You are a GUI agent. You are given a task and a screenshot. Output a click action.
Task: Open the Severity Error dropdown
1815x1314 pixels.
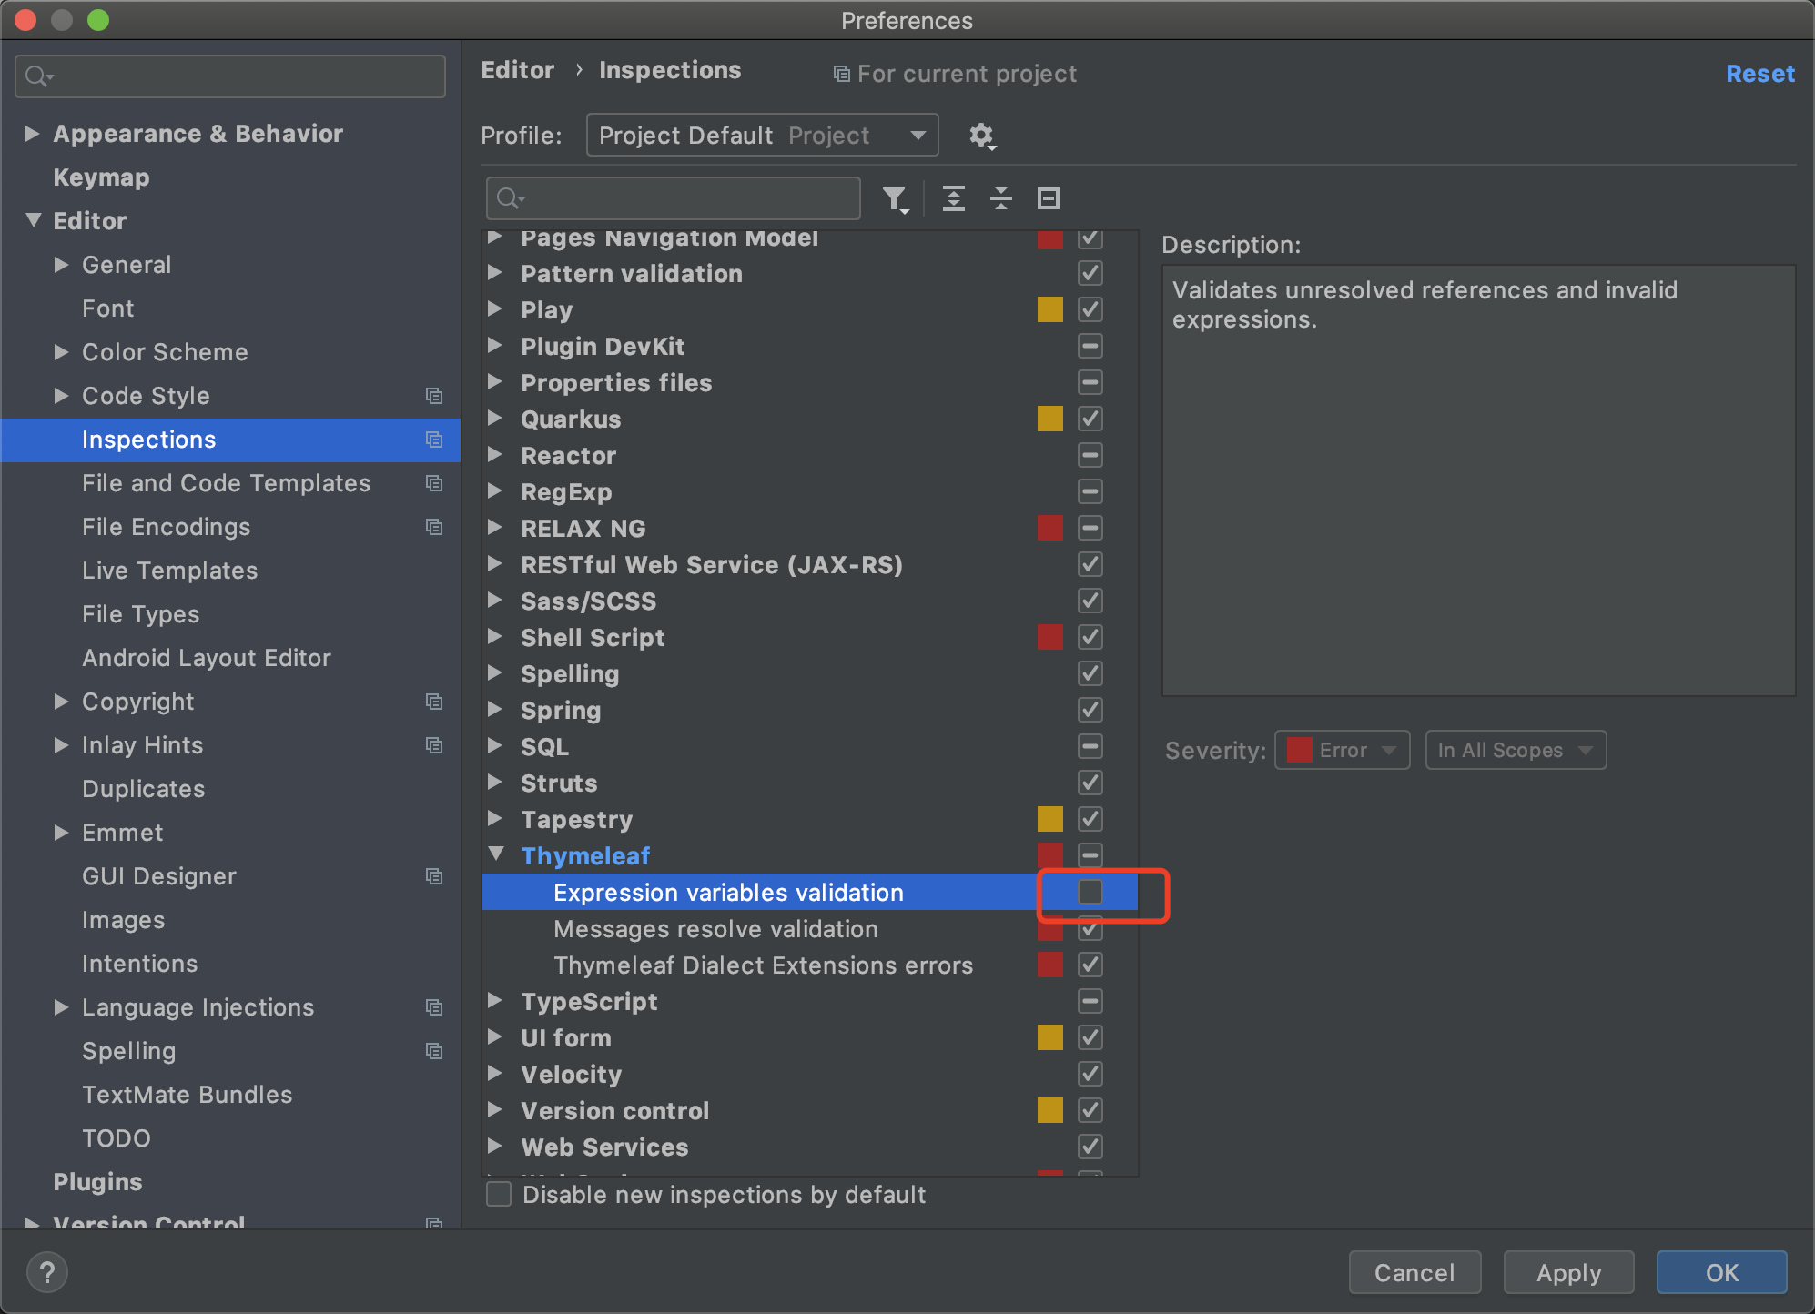point(1342,750)
